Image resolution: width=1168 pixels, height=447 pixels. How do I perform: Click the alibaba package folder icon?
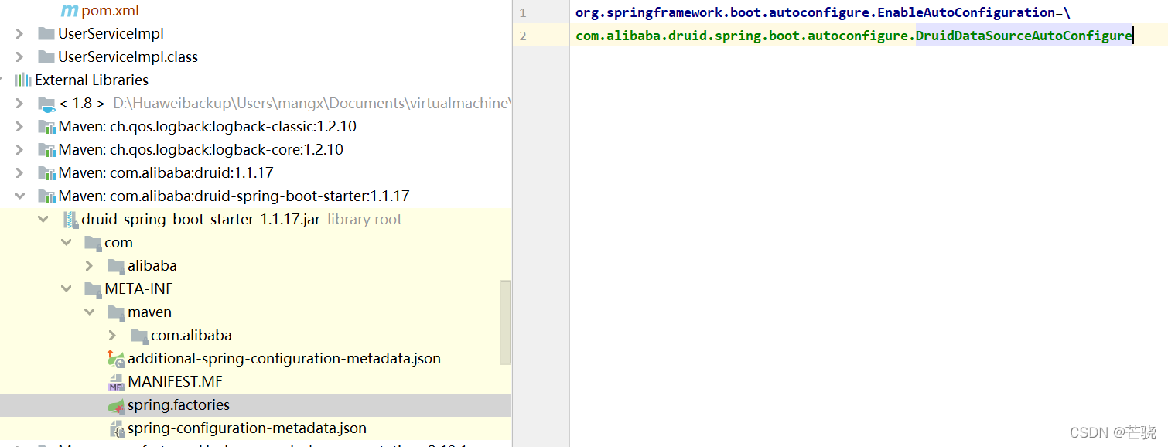pos(116,266)
